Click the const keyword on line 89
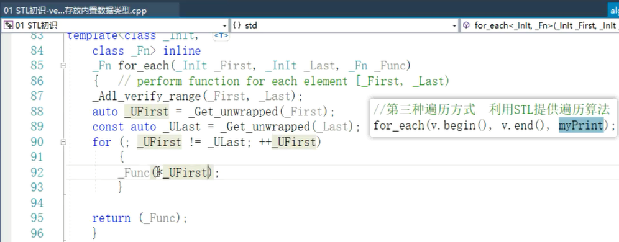Viewport: 619px width, 242px height. pos(108,127)
